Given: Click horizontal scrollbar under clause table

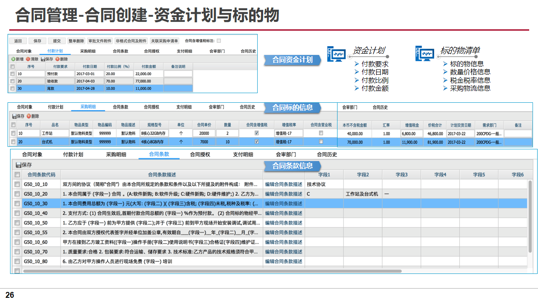Looking at the screenshot, I should point(212,271).
